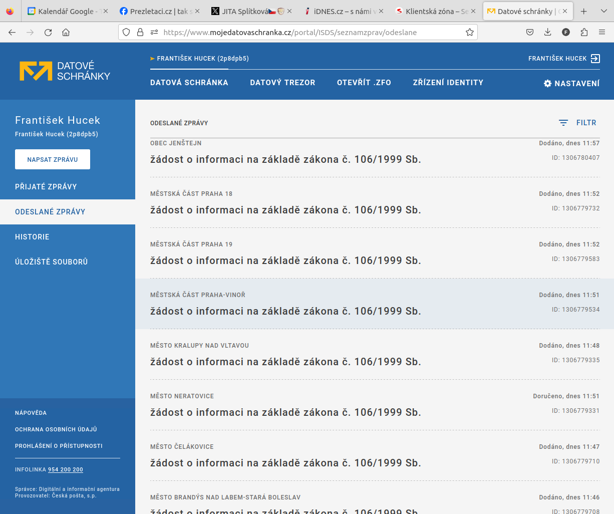Open Ochrana osobních údajů link

pos(56,429)
